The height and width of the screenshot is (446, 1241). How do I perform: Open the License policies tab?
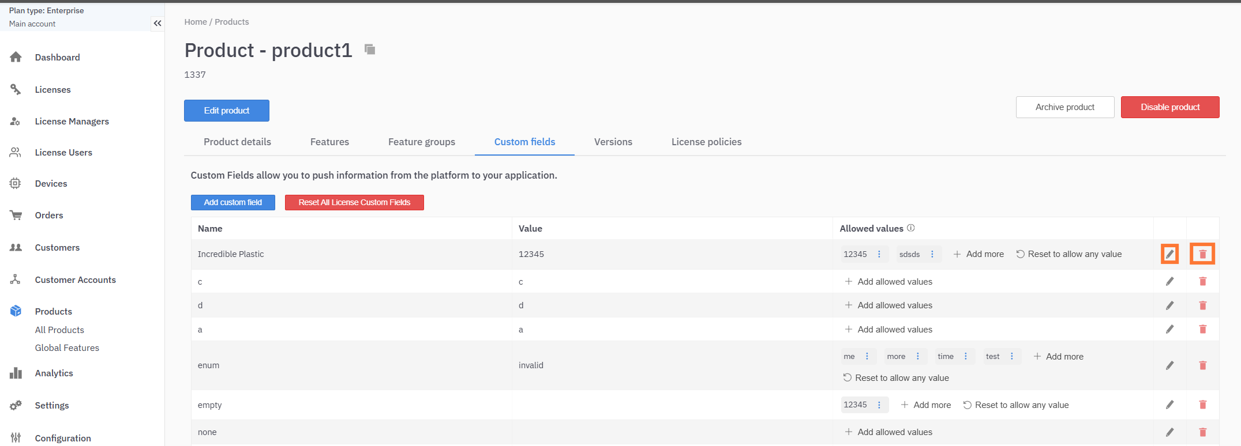click(706, 142)
